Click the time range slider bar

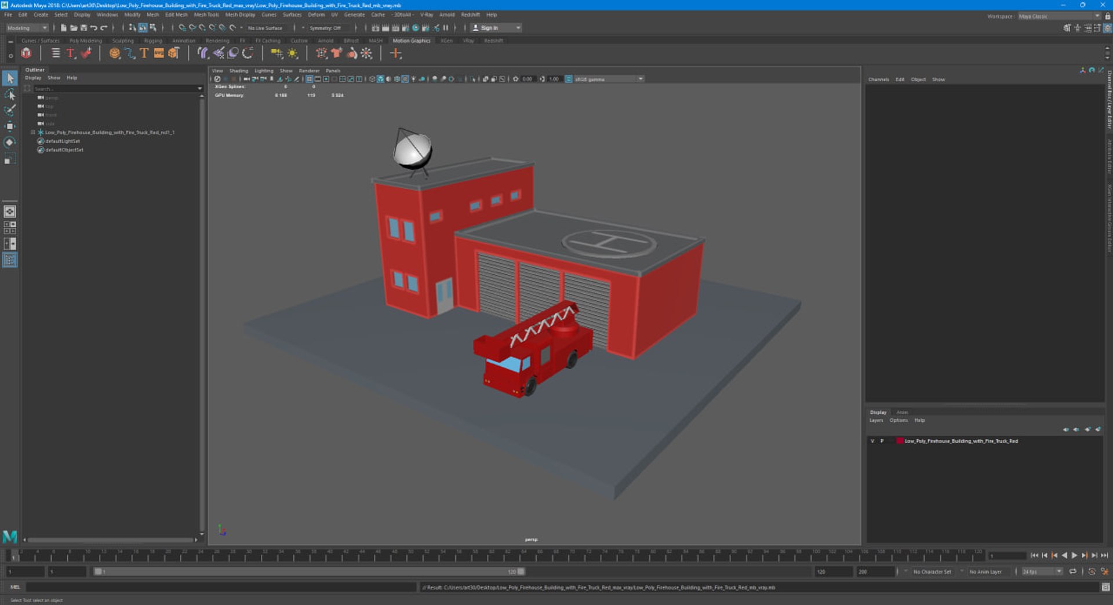click(309, 571)
